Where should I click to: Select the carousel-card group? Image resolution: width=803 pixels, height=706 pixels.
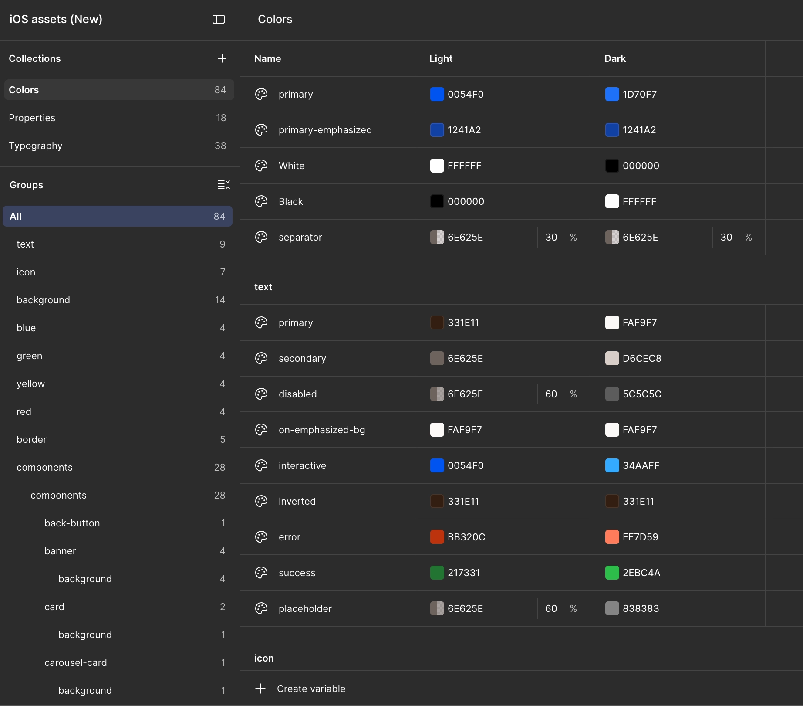[x=118, y=662]
